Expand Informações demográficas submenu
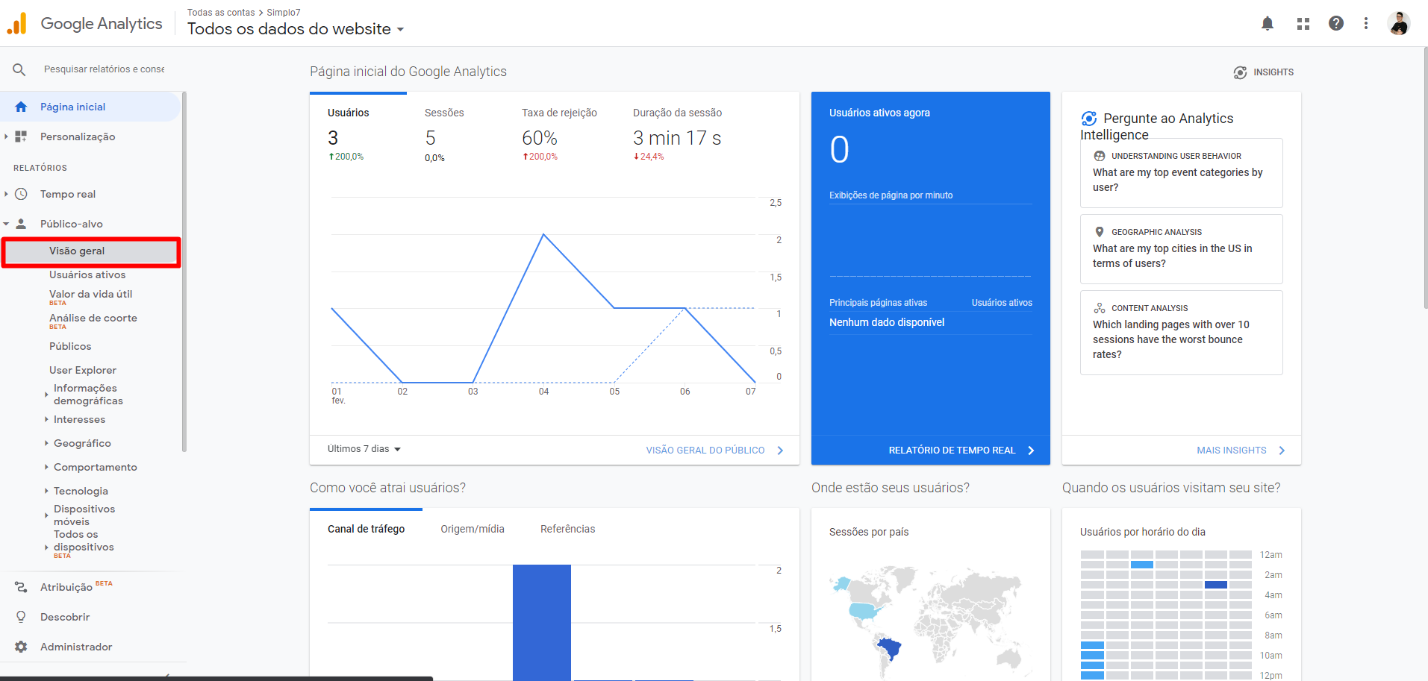Image resolution: width=1428 pixels, height=681 pixels. tap(46, 395)
